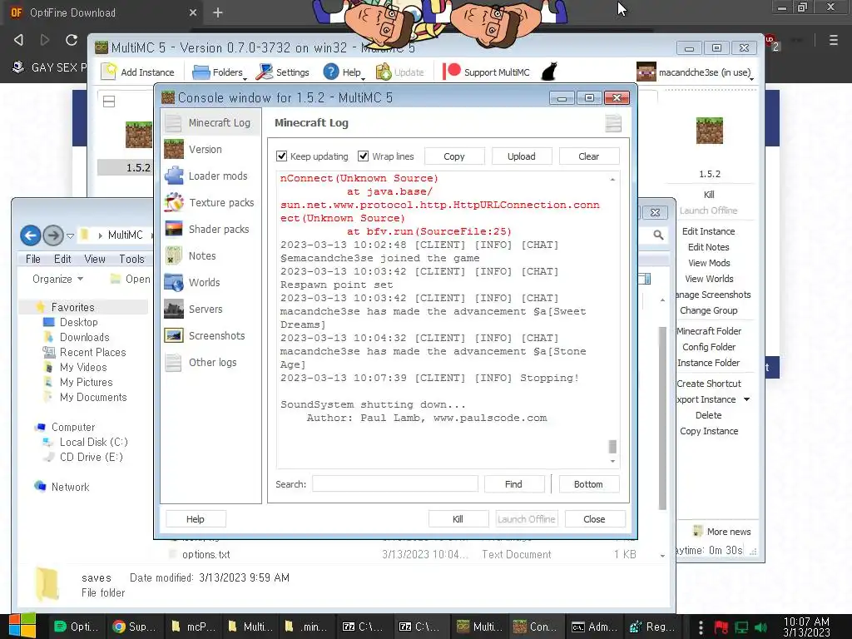The image size is (852, 639).
Task: Click the browser back arrow icon
Action: pos(18,40)
